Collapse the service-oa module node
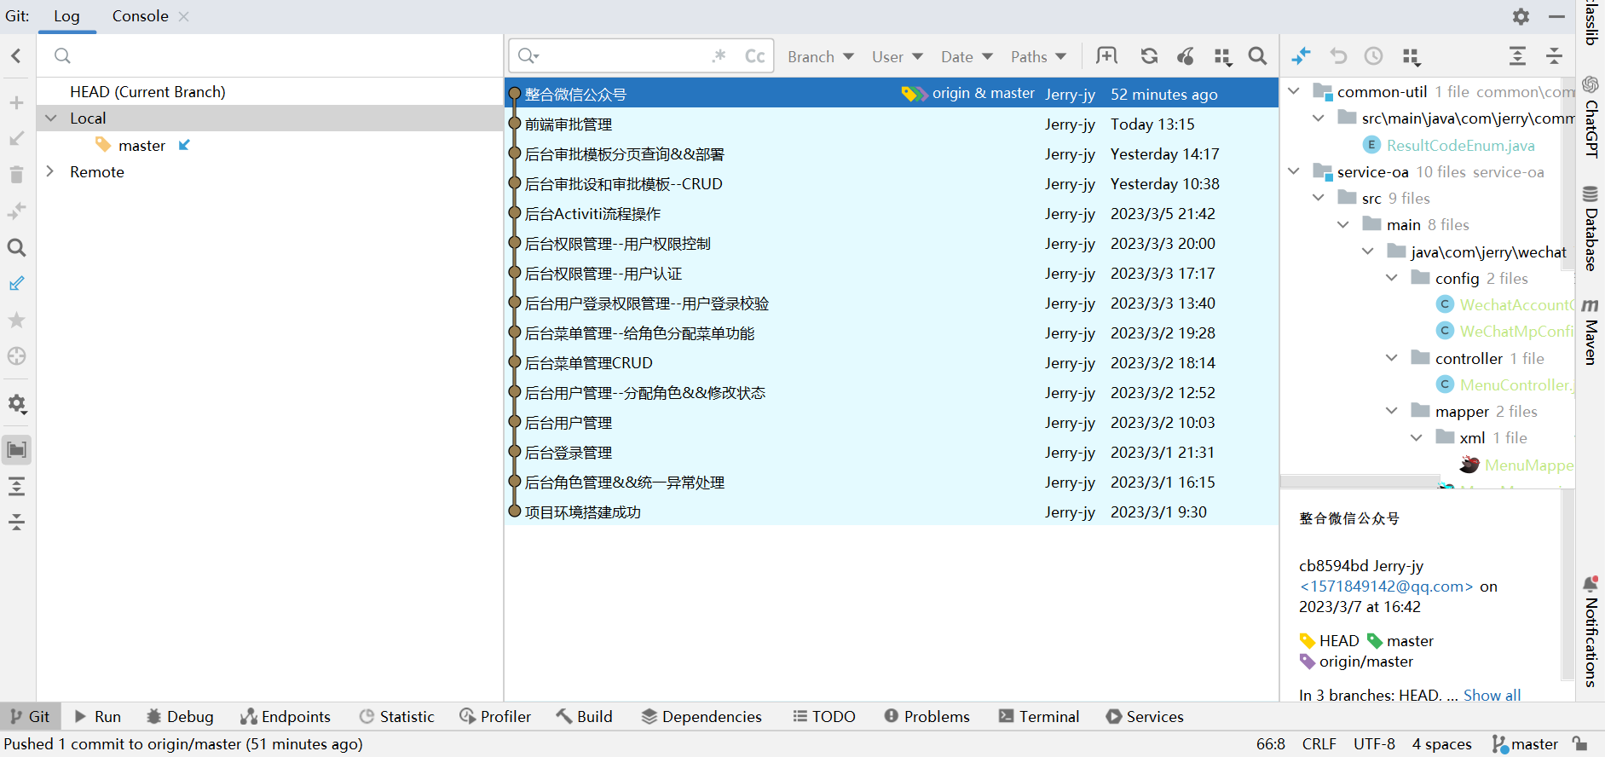Viewport: 1605px width, 757px height. click(x=1294, y=171)
